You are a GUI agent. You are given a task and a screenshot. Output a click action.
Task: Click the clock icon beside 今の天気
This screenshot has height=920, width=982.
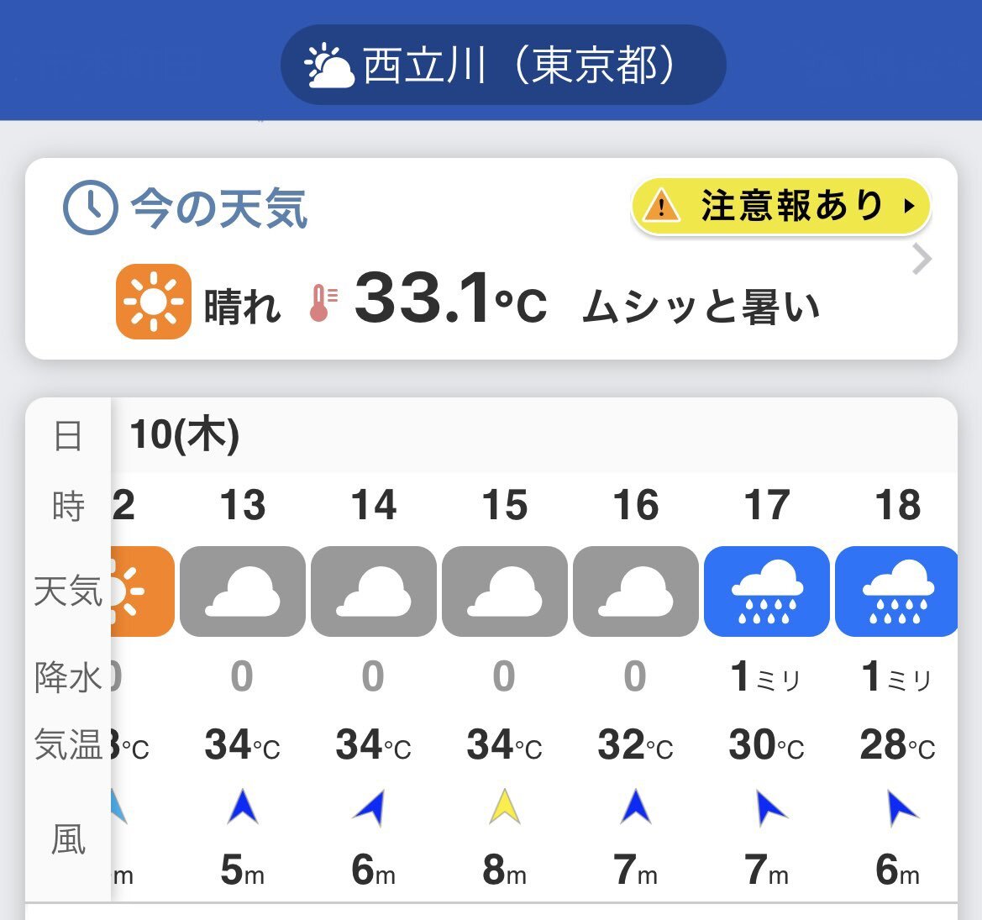click(90, 208)
